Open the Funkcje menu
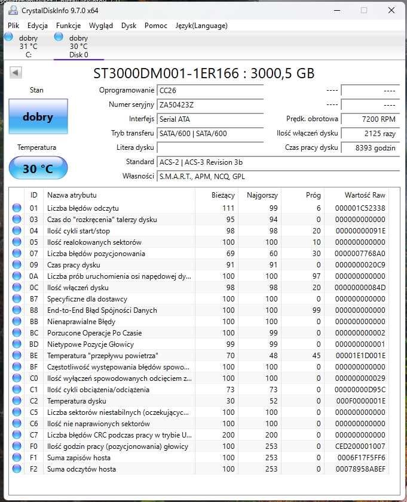The image size is (407, 502). point(68,26)
